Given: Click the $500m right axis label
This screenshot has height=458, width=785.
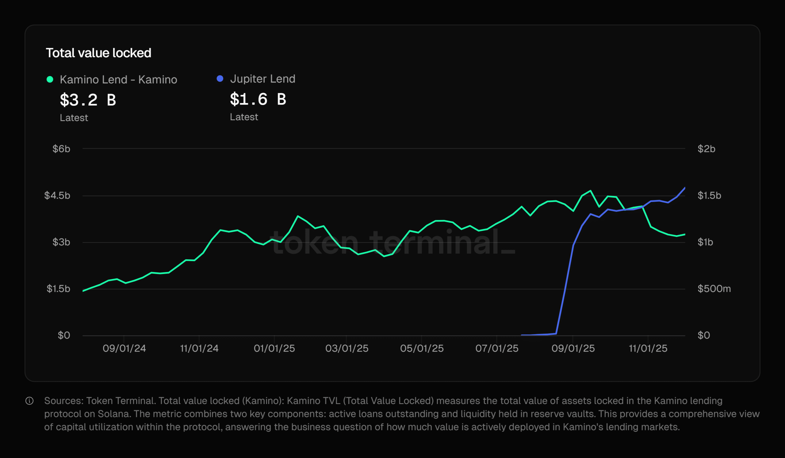Looking at the screenshot, I should 714,289.
